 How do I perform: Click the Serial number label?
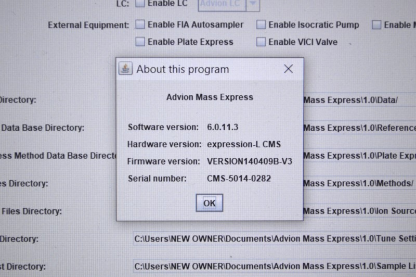point(157,178)
